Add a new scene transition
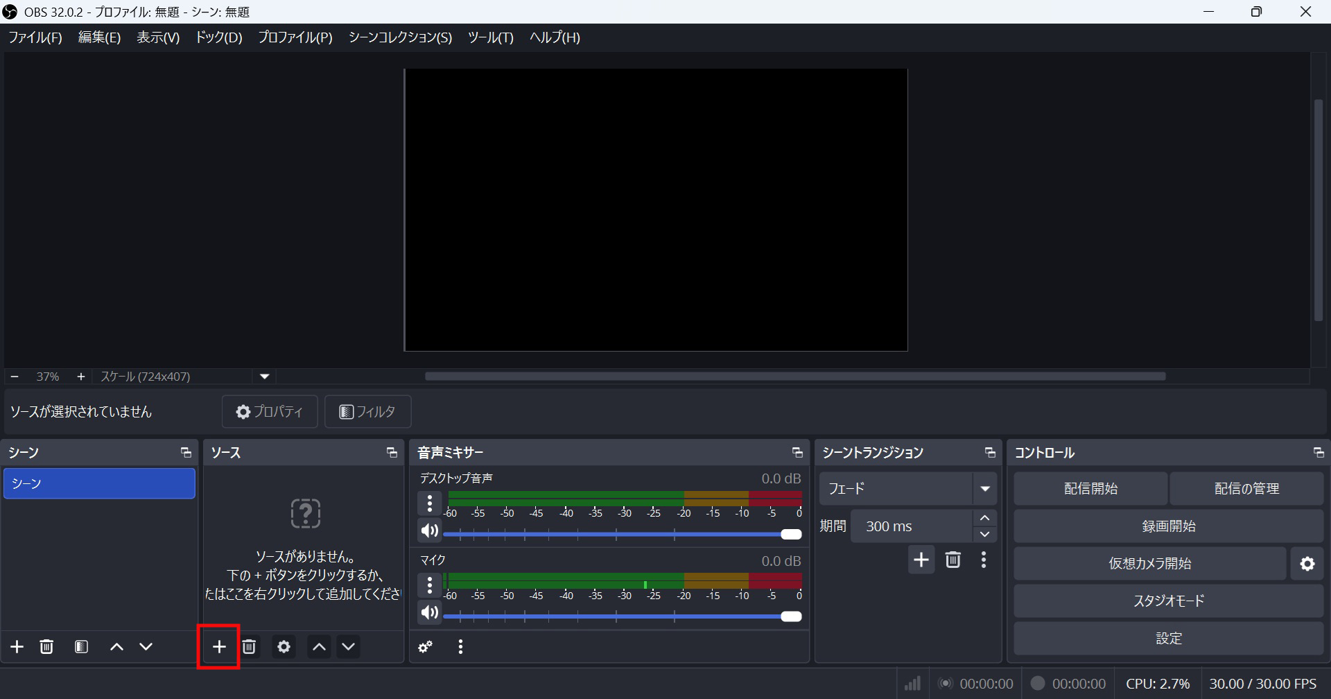This screenshot has height=699, width=1331. [921, 560]
